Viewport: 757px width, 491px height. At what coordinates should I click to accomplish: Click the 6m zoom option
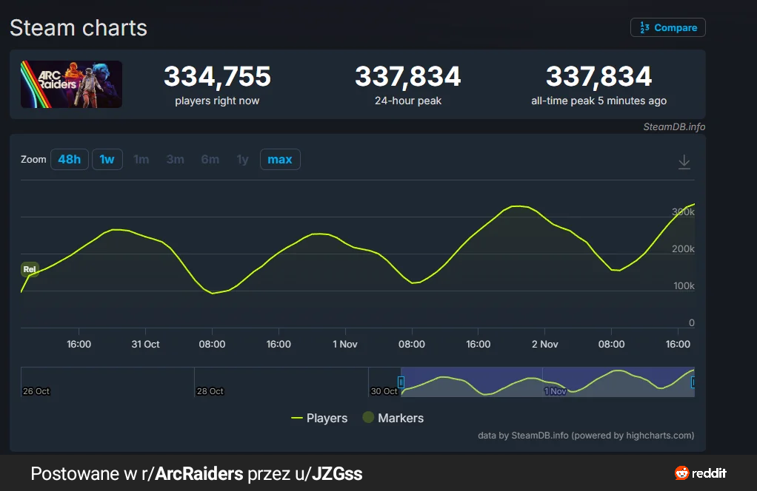click(x=210, y=160)
